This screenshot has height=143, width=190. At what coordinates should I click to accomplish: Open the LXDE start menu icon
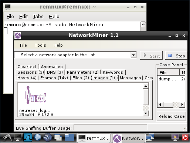(7, 138)
